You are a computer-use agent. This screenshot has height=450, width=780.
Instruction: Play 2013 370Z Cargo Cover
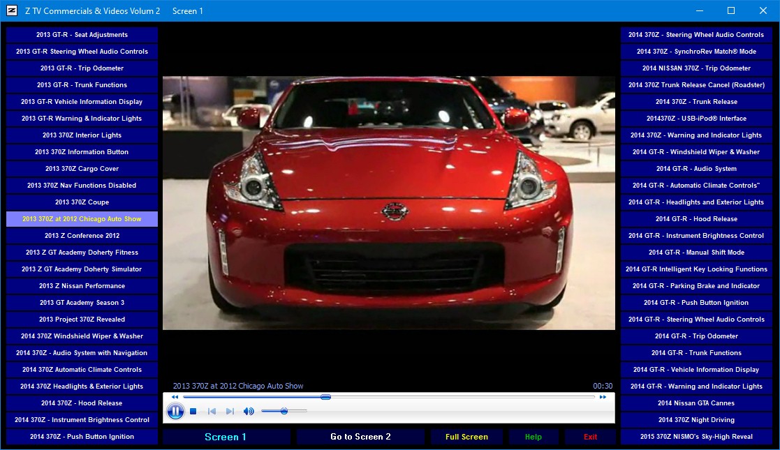pyautogui.click(x=82, y=169)
